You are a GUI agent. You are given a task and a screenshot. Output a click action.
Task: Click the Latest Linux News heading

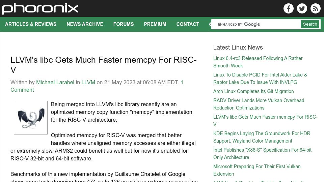click(238, 48)
